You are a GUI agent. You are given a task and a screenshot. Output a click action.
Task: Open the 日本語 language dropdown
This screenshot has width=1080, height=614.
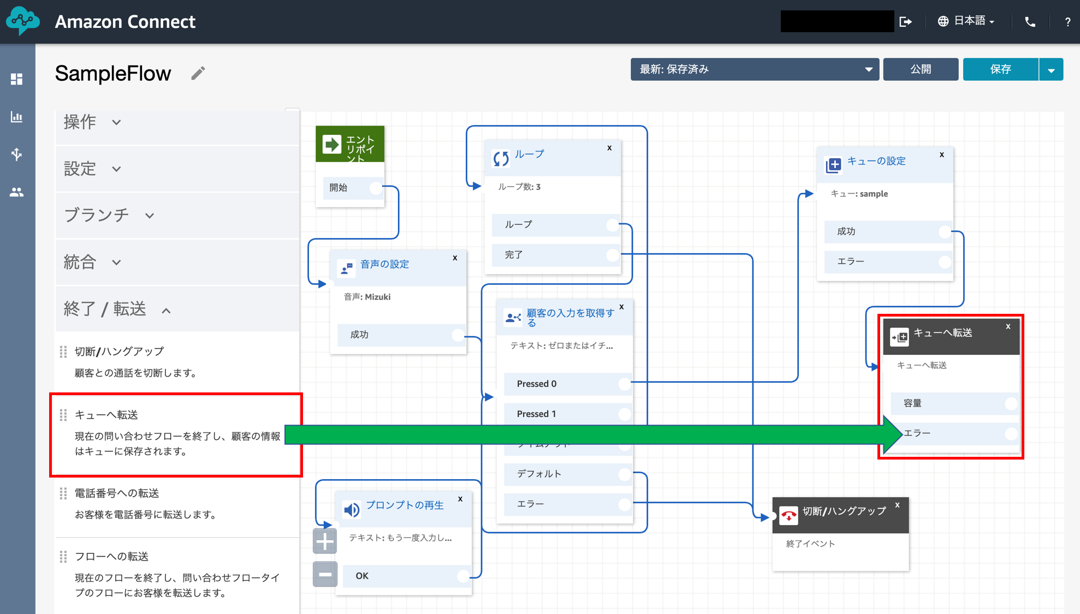(966, 21)
